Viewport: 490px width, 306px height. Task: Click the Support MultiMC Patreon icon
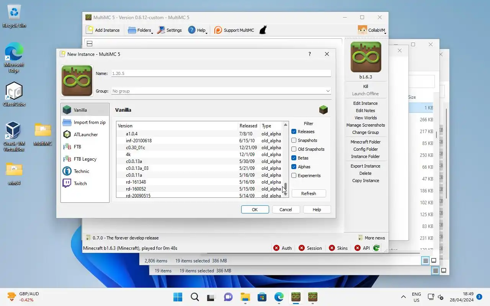pyautogui.click(x=218, y=30)
